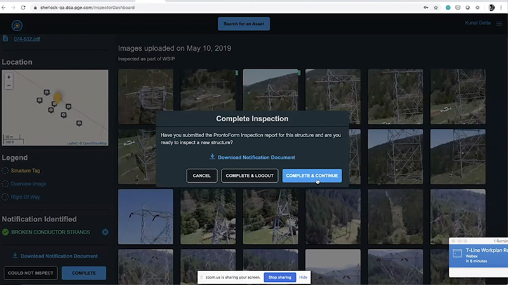Zoom out on the location map
Image resolution: width=508 pixels, height=285 pixels.
pos(9,86)
